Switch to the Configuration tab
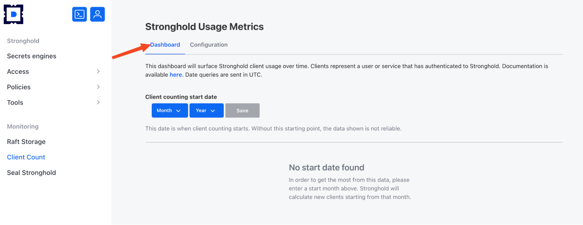This screenshot has width=583, height=225. 209,45
